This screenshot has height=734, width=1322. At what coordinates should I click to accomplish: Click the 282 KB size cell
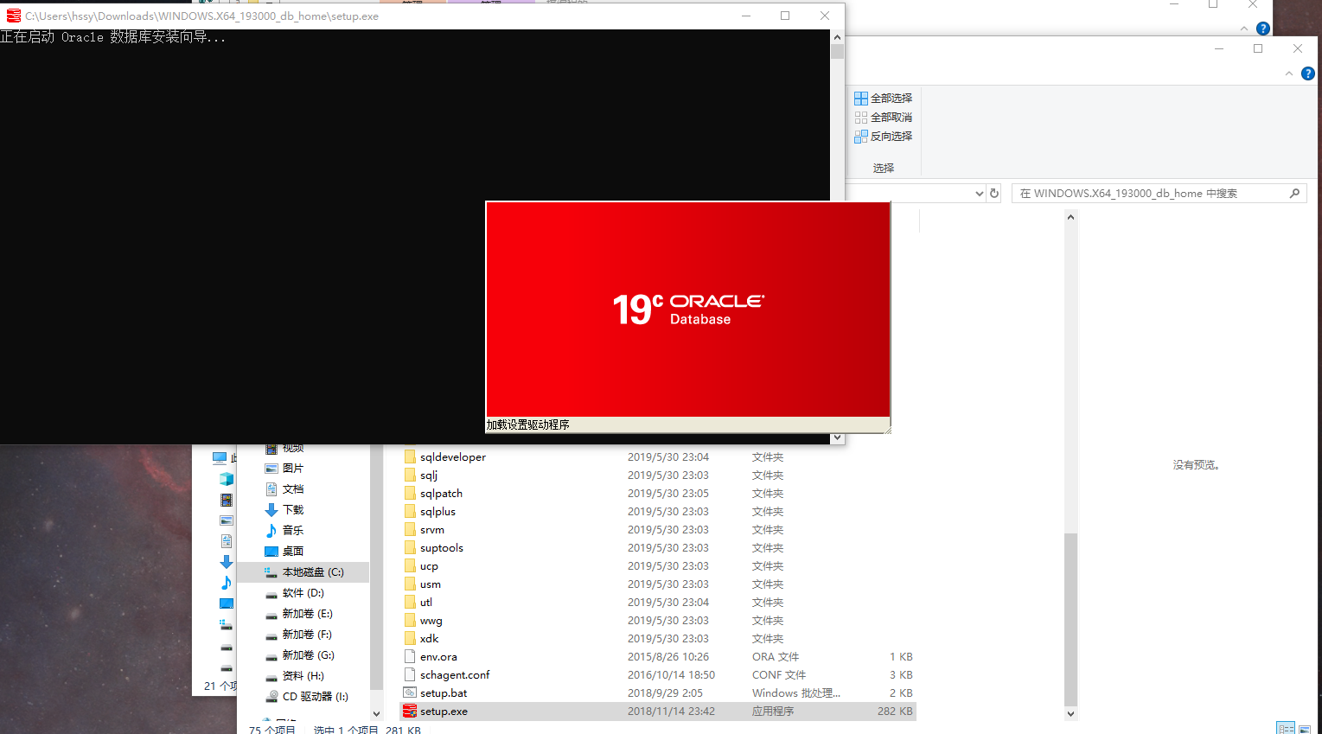(895, 712)
